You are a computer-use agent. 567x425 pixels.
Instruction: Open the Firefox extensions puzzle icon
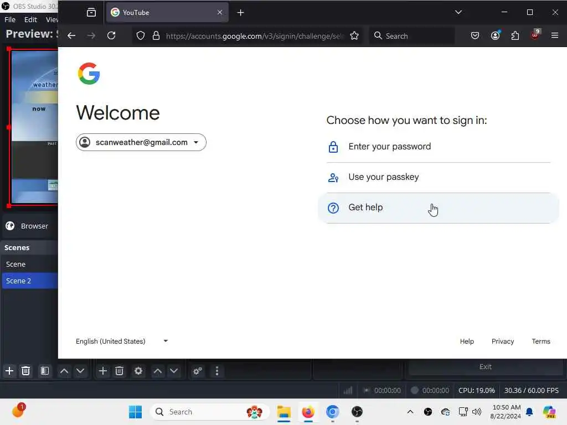[515, 35]
